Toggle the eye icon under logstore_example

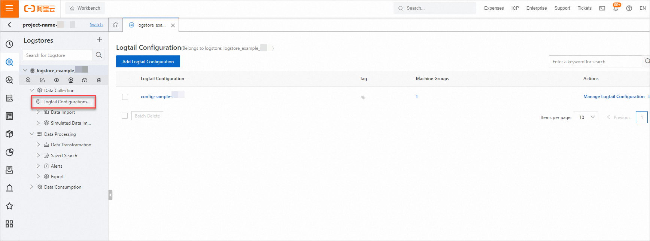coord(57,80)
